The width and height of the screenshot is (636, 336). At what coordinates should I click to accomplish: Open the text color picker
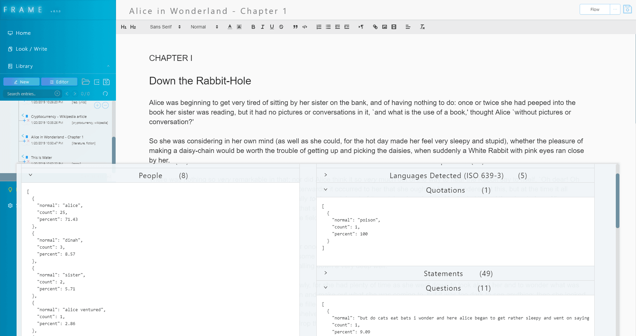point(230,27)
